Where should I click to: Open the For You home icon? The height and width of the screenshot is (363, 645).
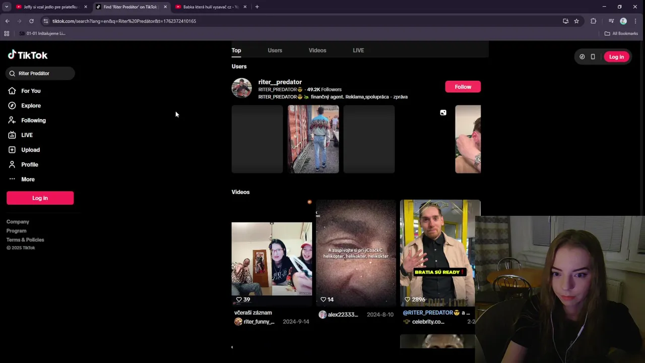[x=12, y=91]
